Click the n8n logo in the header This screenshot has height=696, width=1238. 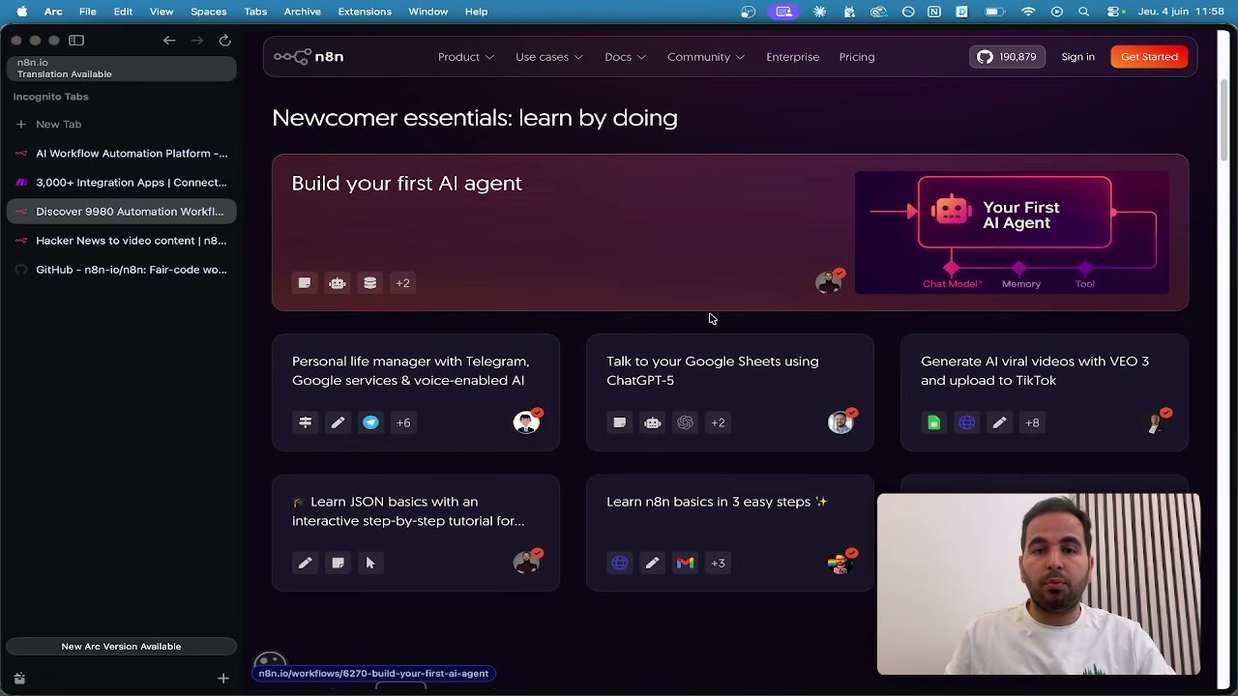click(309, 57)
